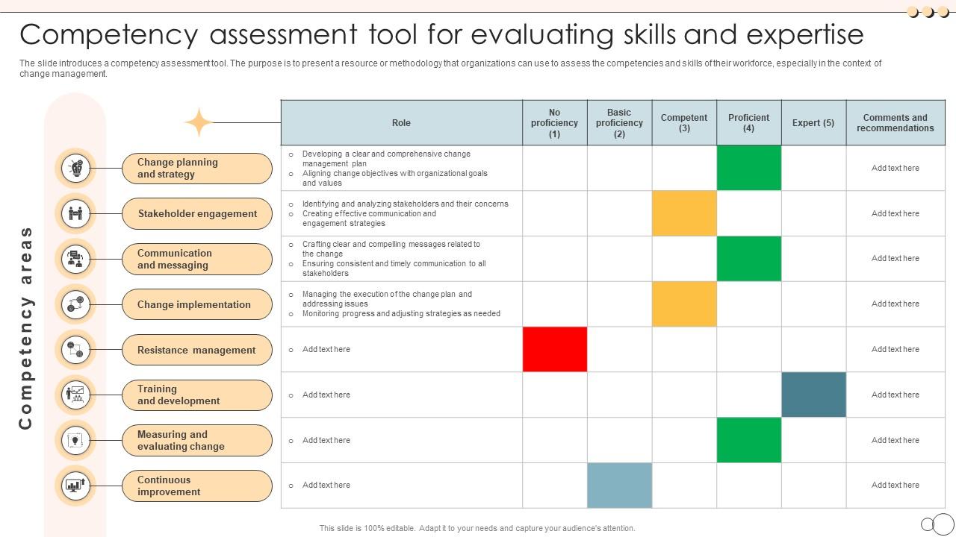Select the Continuous improvement chart icon
The width and height of the screenshot is (956, 537).
coord(75,486)
